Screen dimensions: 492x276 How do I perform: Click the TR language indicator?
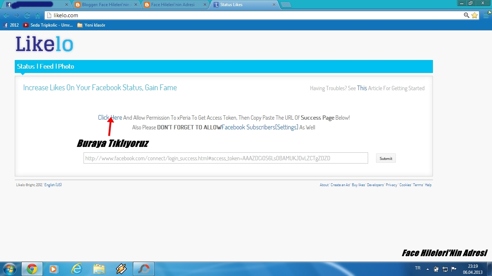click(418, 268)
